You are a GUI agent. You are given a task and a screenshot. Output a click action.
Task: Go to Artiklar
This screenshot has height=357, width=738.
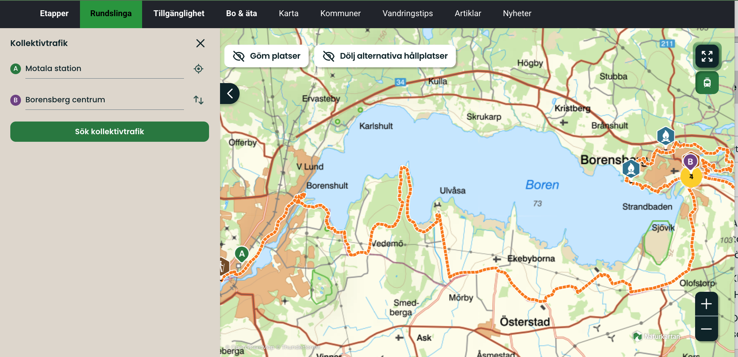point(468,13)
